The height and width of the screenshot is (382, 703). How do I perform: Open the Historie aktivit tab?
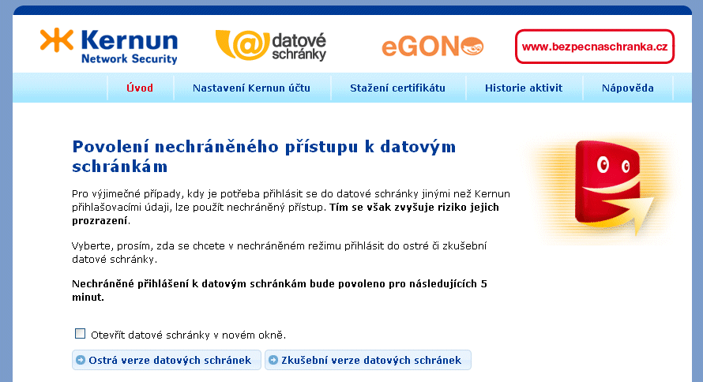pos(524,88)
